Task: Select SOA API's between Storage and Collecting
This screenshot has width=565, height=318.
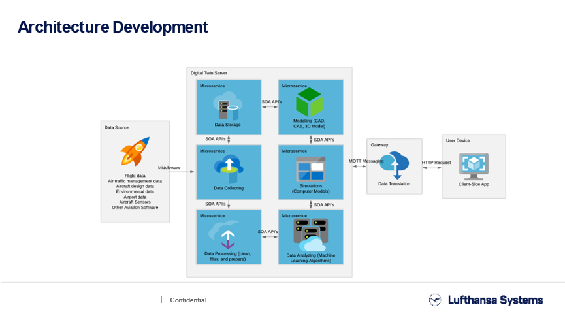Action: pyautogui.click(x=216, y=139)
